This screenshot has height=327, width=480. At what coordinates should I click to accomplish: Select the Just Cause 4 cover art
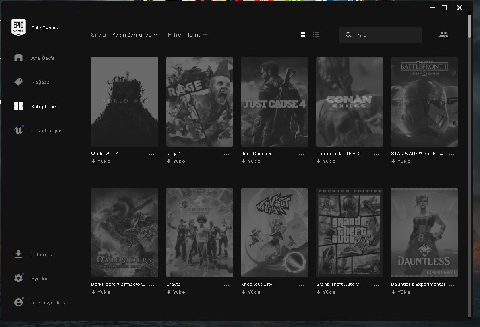(x=275, y=102)
